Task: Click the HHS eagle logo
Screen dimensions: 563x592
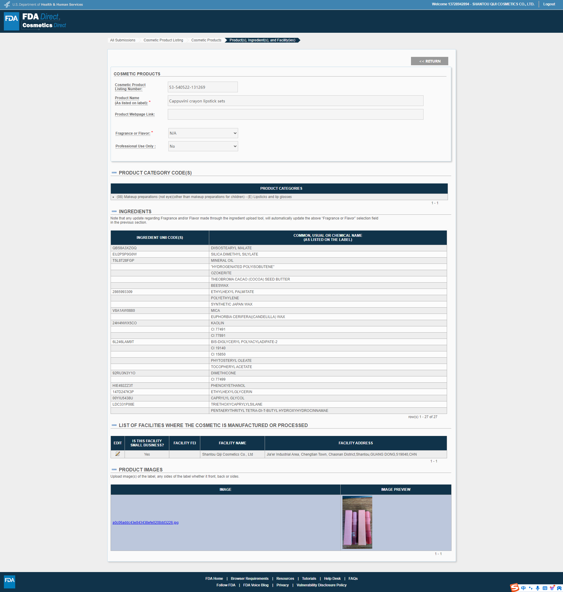Action: pos(7,4)
